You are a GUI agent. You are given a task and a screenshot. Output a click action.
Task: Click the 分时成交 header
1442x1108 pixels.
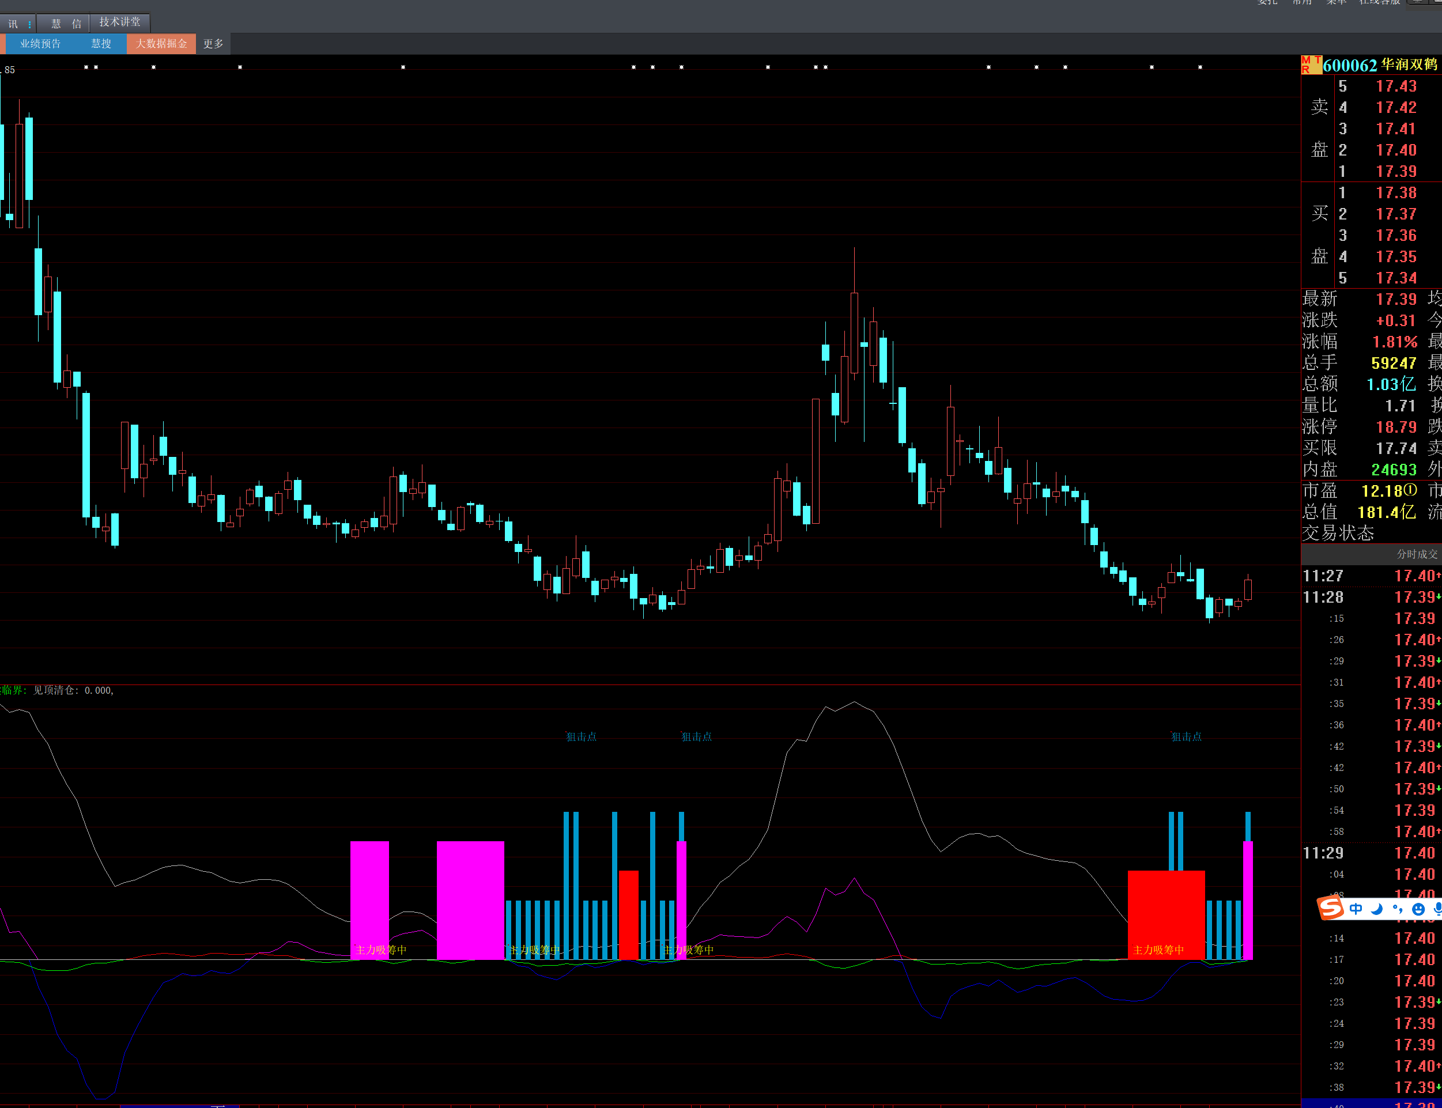coord(1416,555)
